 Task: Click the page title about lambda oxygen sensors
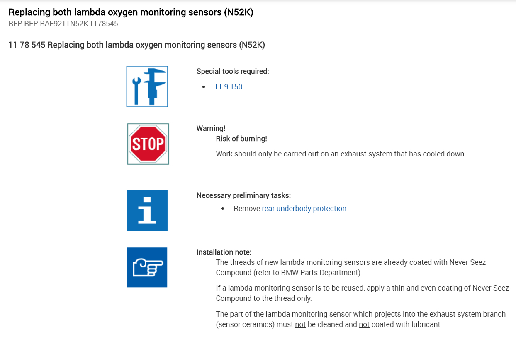coord(131,12)
